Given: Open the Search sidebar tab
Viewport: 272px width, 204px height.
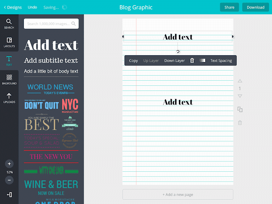Looking at the screenshot, I should coord(9,24).
